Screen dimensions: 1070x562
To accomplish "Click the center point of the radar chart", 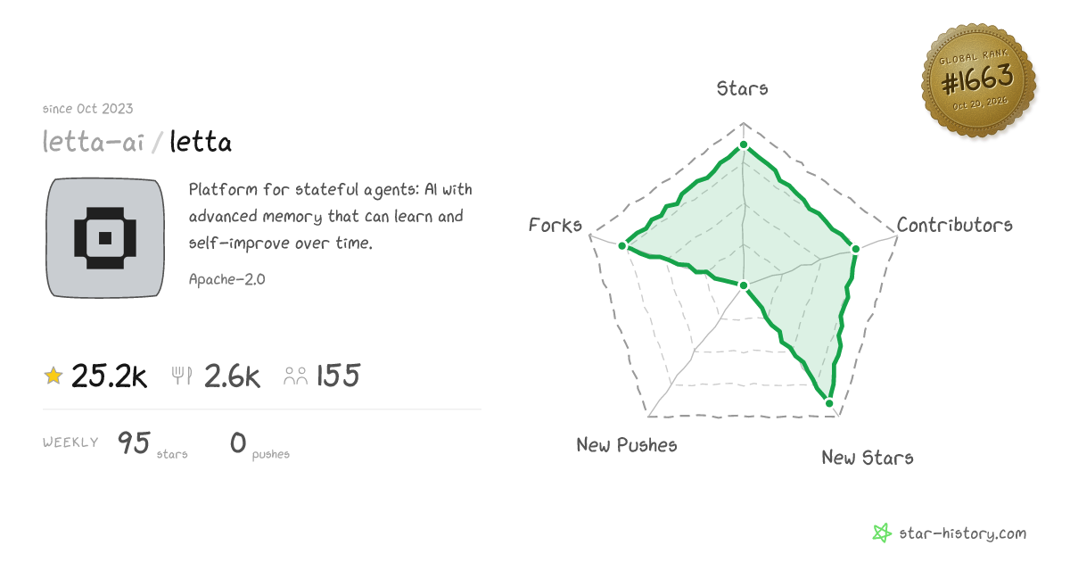I will [x=743, y=285].
